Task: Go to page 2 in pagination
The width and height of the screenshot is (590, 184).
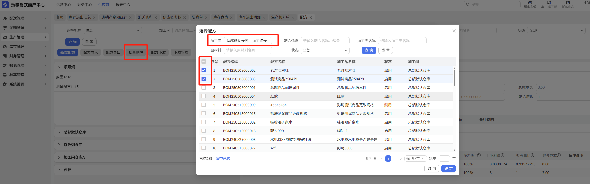Action: (x=394, y=159)
